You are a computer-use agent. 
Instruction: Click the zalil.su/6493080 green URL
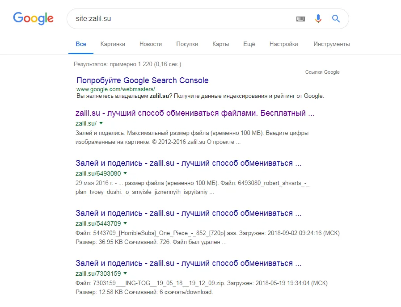[x=98, y=173]
